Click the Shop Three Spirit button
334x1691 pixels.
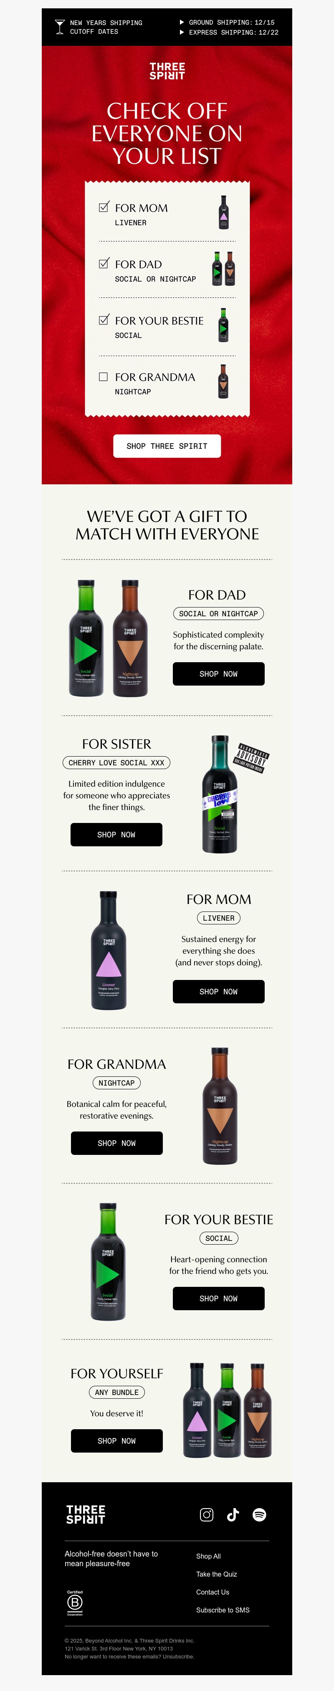[167, 446]
